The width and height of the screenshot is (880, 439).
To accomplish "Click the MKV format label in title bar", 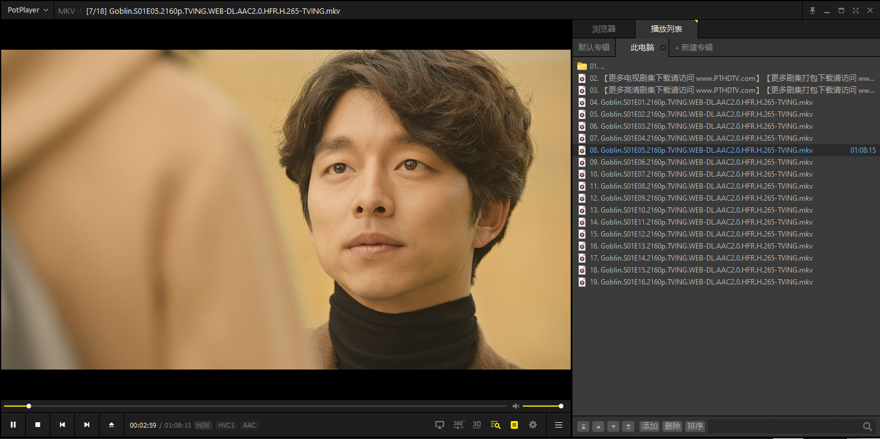I will [67, 11].
